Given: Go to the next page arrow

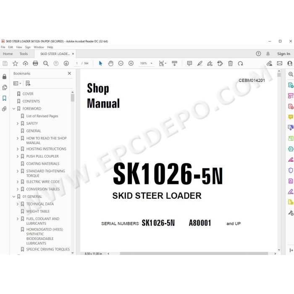Looking at the screenshot, I should pyautogui.click(x=66, y=63).
